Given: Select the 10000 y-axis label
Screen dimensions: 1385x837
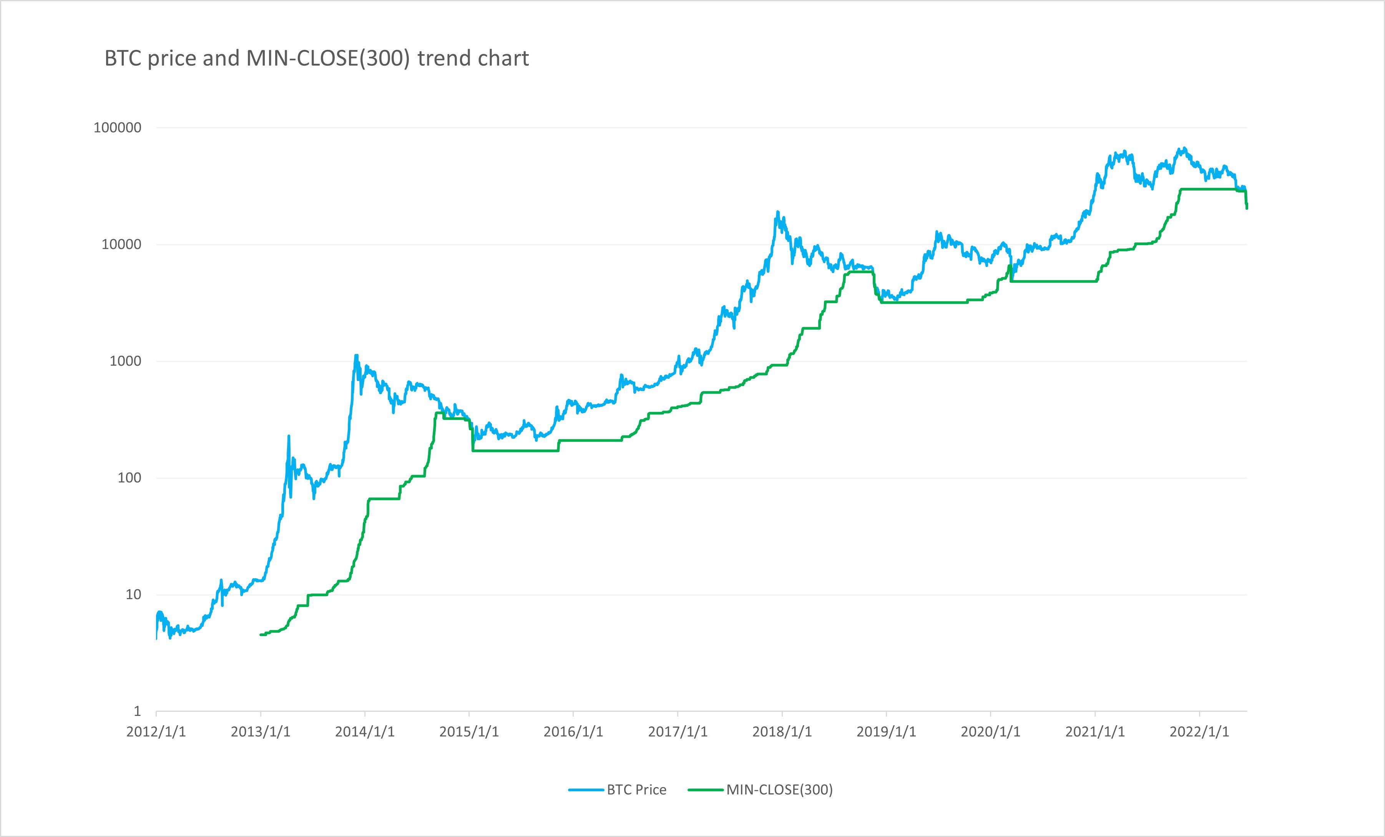Looking at the screenshot, I should (121, 245).
